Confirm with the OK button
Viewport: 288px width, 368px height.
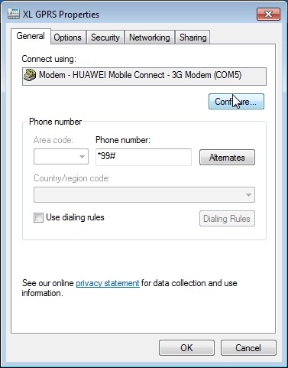tap(186, 348)
